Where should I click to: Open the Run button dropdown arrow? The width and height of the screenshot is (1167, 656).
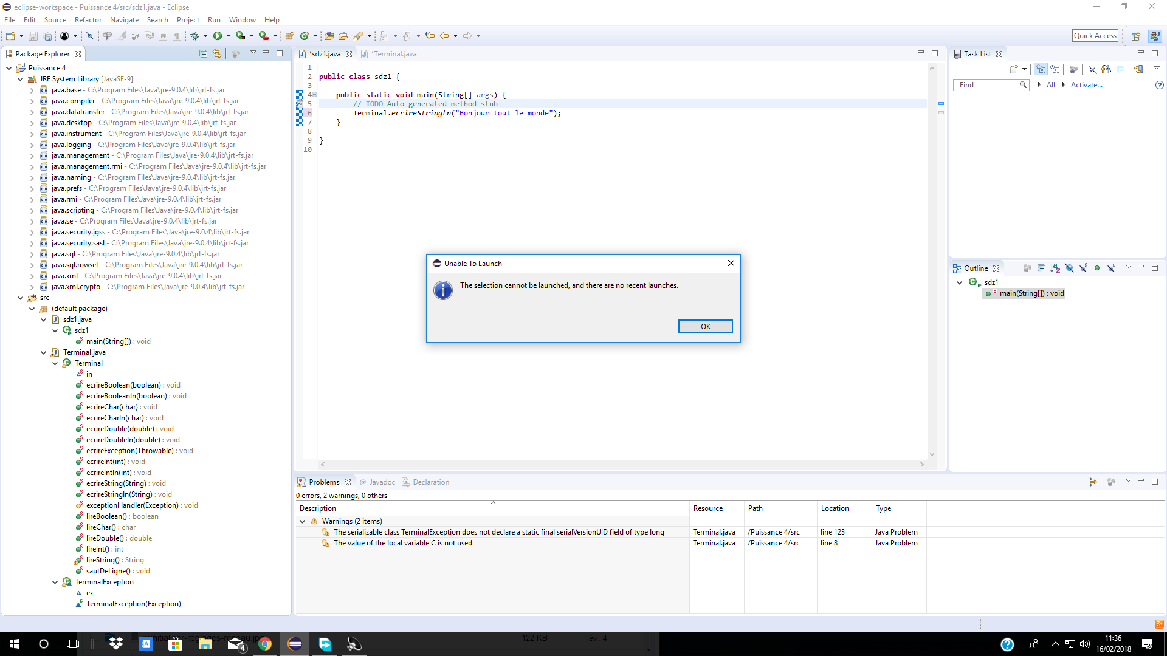229,36
